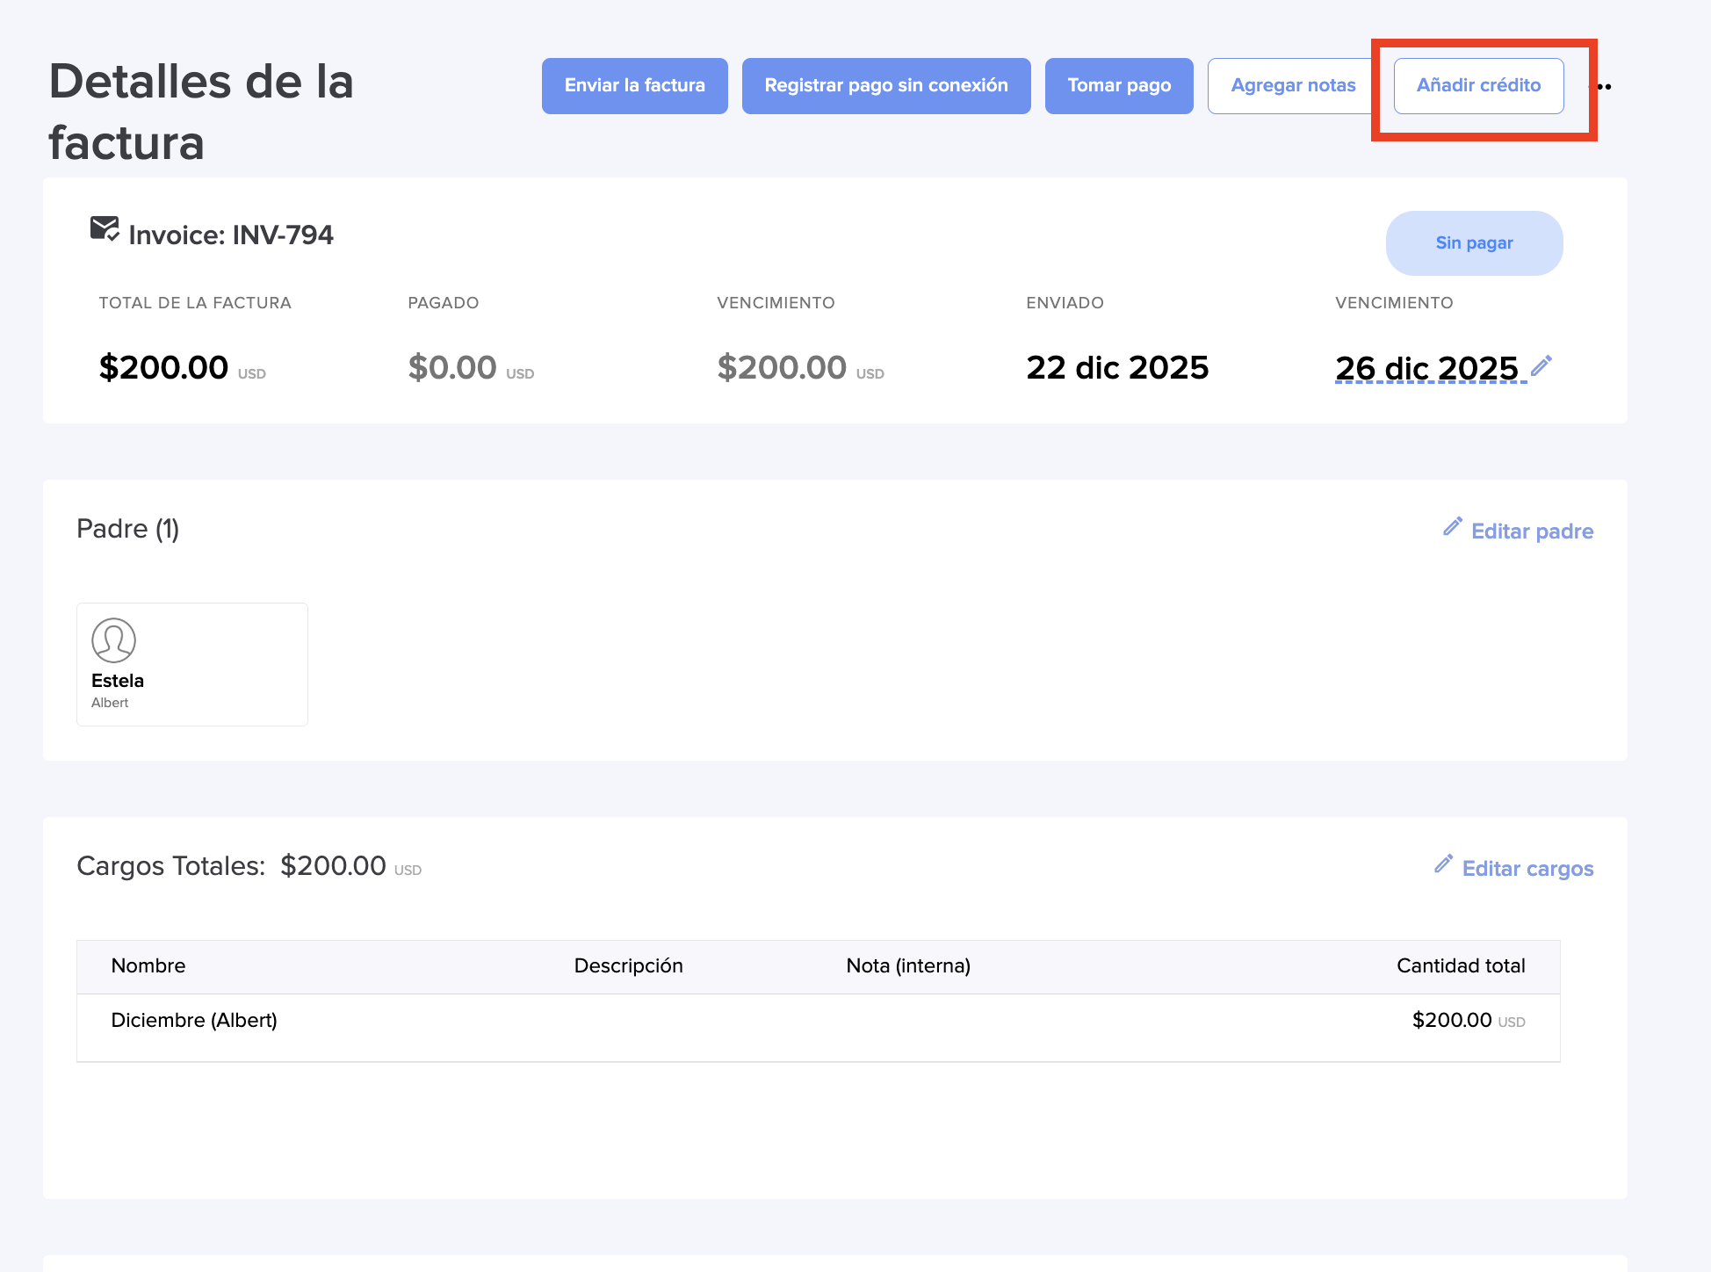Click the pencil icon next to due date
The height and width of the screenshot is (1272, 1711).
[1541, 365]
